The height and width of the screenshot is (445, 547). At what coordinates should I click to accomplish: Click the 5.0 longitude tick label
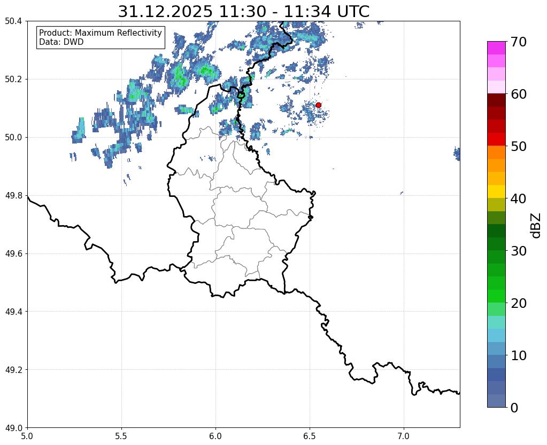(x=27, y=436)
